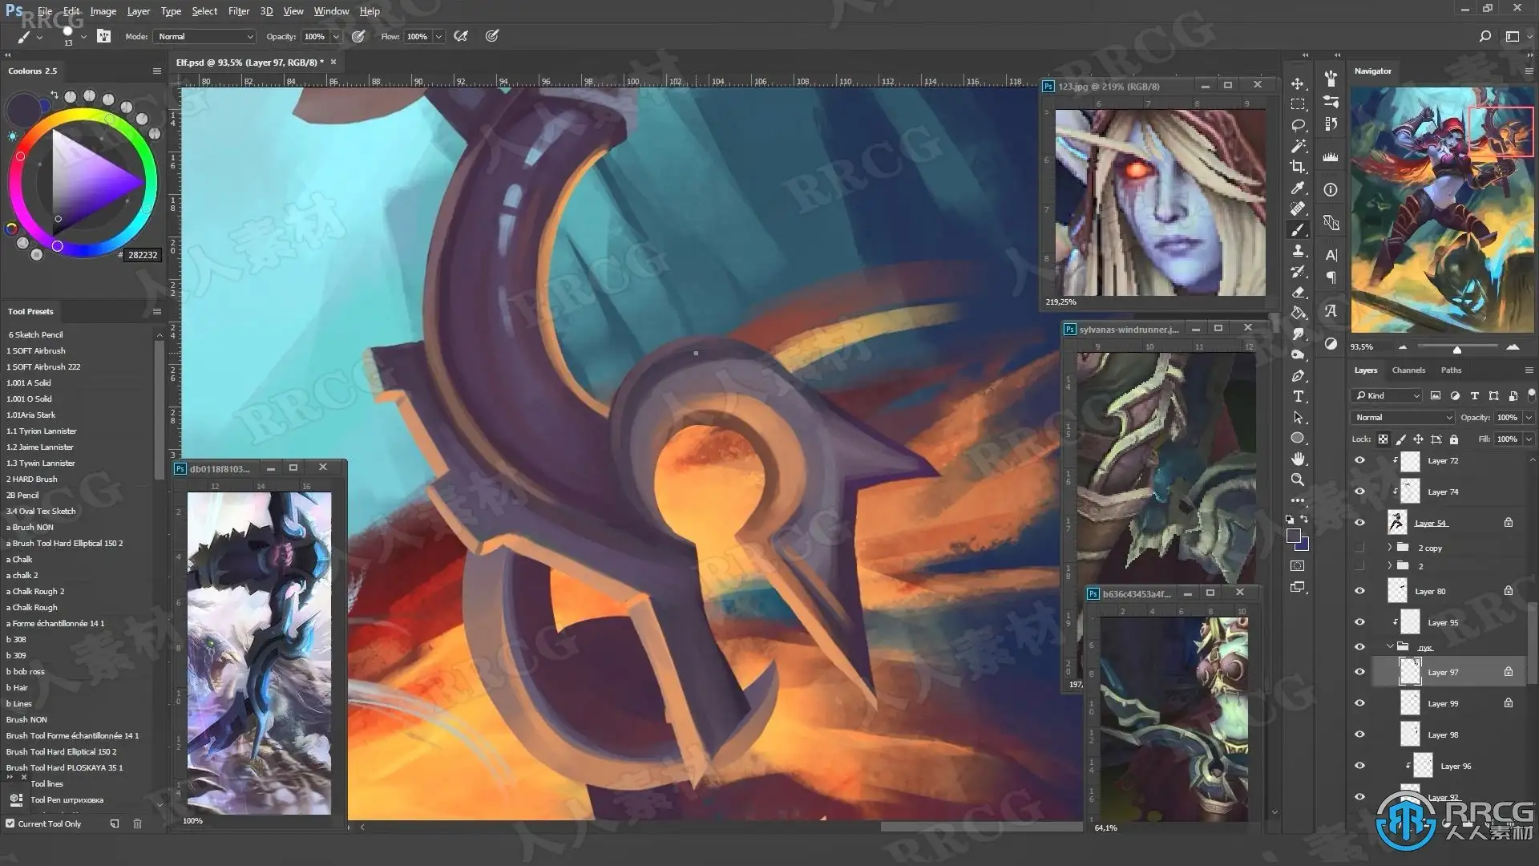Click the foreground color swatch
The height and width of the screenshot is (866, 1539).
1293,536
